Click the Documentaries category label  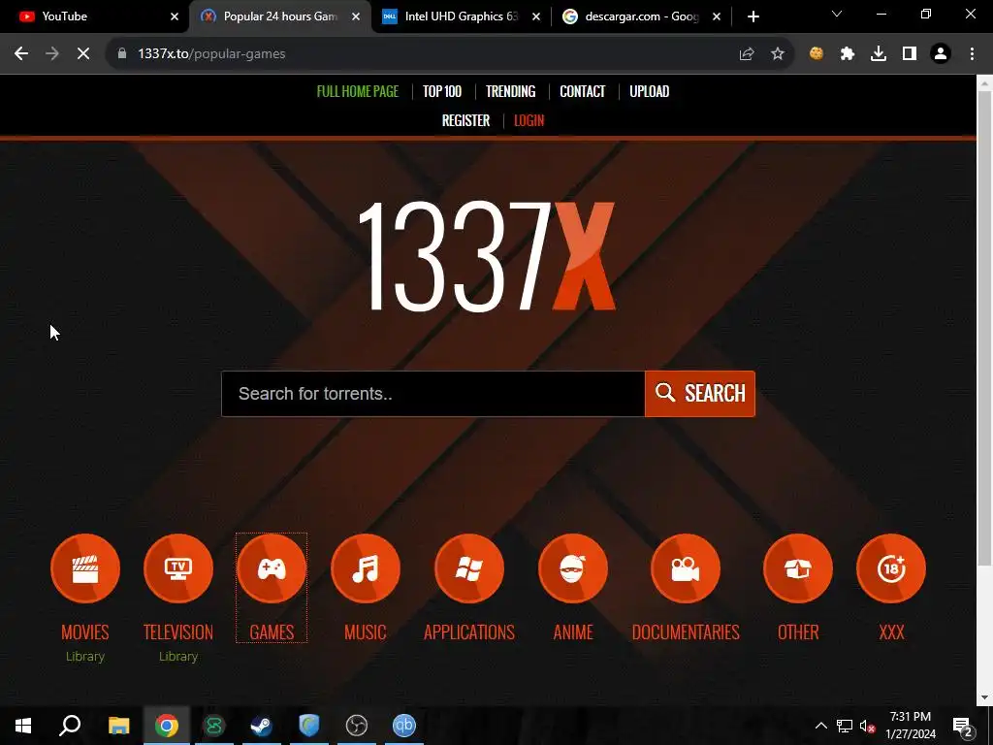(686, 632)
